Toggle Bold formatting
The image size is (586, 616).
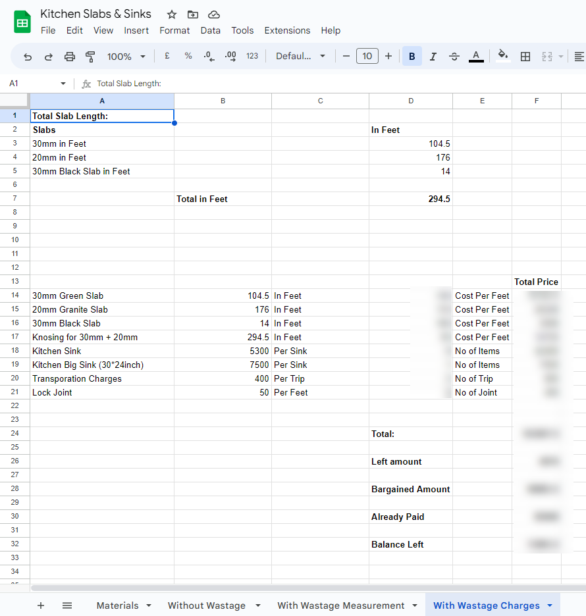(x=412, y=57)
